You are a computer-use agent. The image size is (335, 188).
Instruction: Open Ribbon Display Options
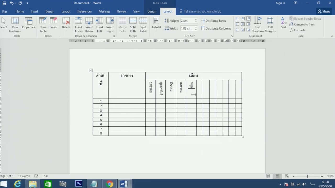(x=295, y=3)
